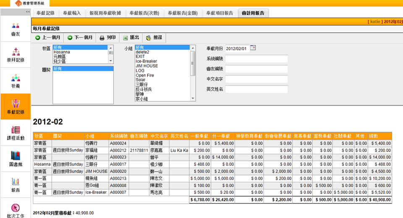
Task: Go to next month with 下一個月
Action: click(x=80, y=38)
